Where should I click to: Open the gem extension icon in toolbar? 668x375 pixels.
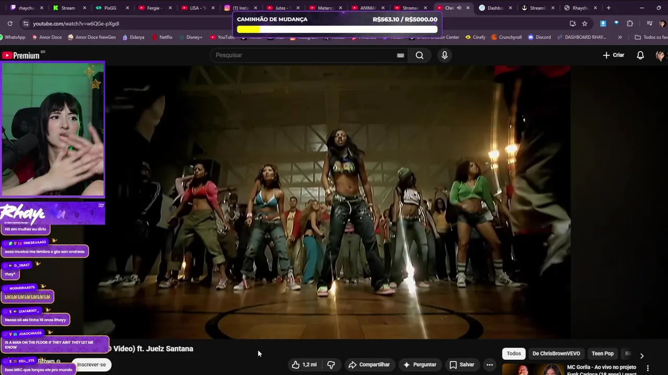(x=616, y=23)
